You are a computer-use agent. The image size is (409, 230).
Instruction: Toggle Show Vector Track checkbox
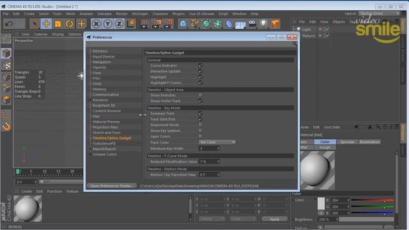pos(200,101)
